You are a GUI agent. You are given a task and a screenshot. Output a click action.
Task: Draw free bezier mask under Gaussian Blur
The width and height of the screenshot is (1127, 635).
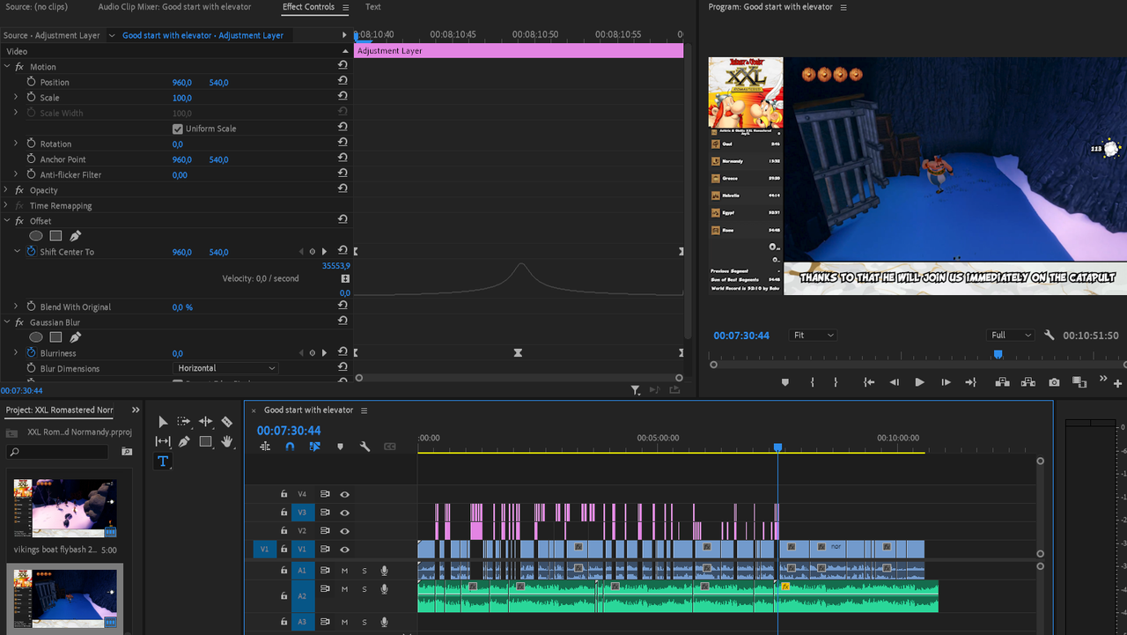coord(75,337)
